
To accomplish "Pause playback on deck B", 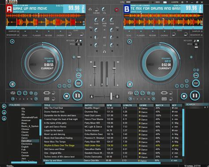I will tap(195, 96).
